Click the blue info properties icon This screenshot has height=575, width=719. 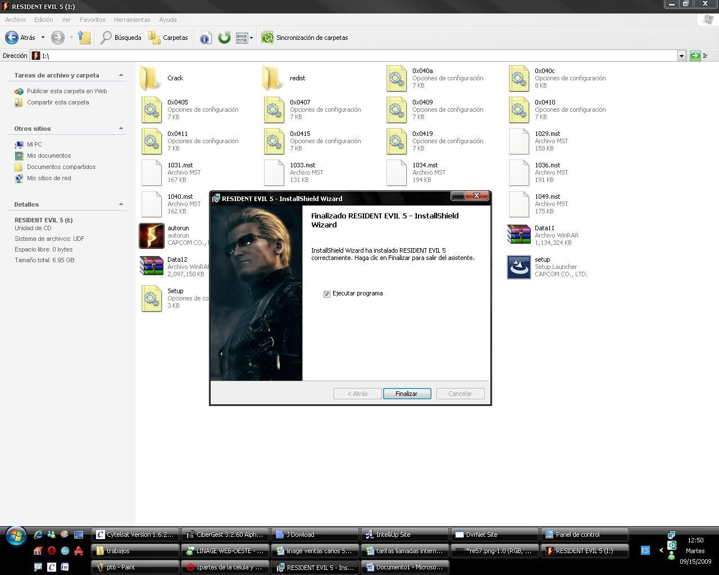pos(206,38)
